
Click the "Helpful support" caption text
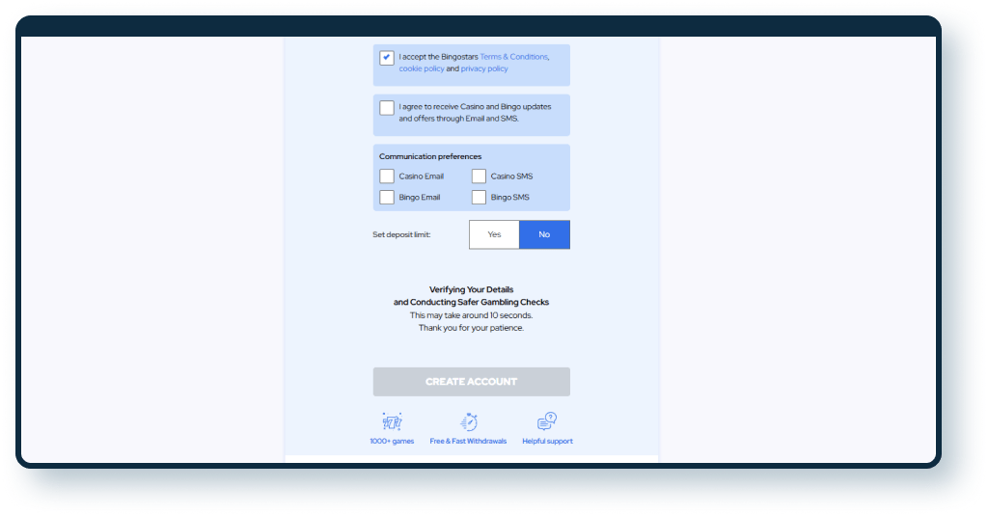(547, 442)
